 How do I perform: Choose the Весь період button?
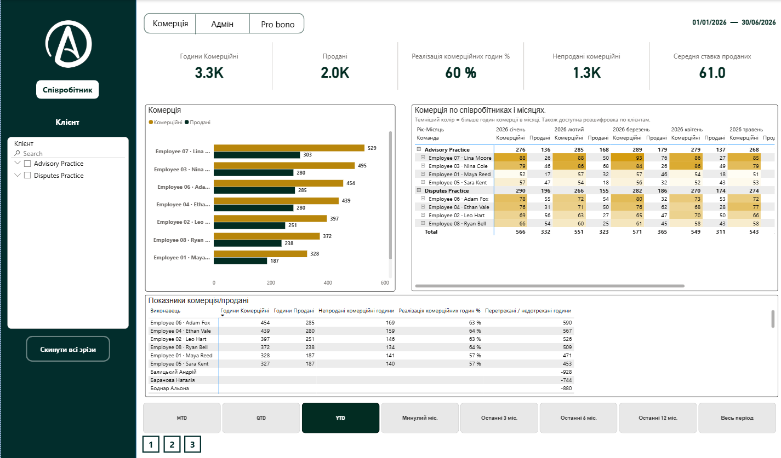tap(737, 418)
